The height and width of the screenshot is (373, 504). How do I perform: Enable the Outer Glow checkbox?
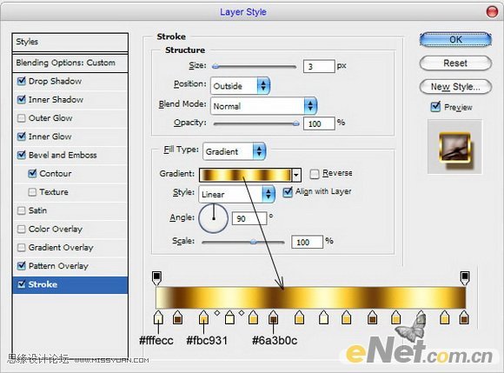click(21, 118)
